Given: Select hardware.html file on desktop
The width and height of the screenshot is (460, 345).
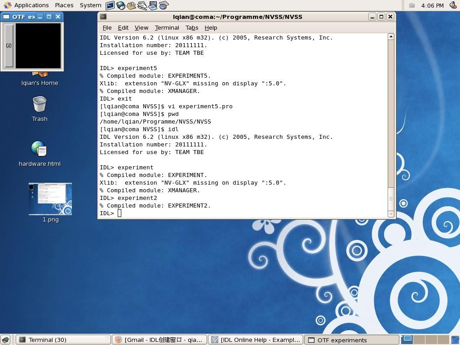Looking at the screenshot, I should 40,154.
